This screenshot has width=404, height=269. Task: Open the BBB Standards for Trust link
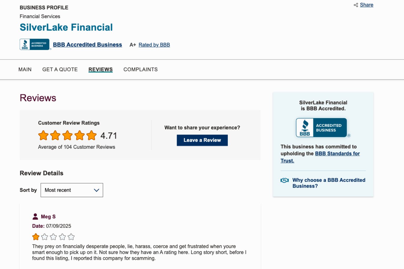(x=337, y=153)
